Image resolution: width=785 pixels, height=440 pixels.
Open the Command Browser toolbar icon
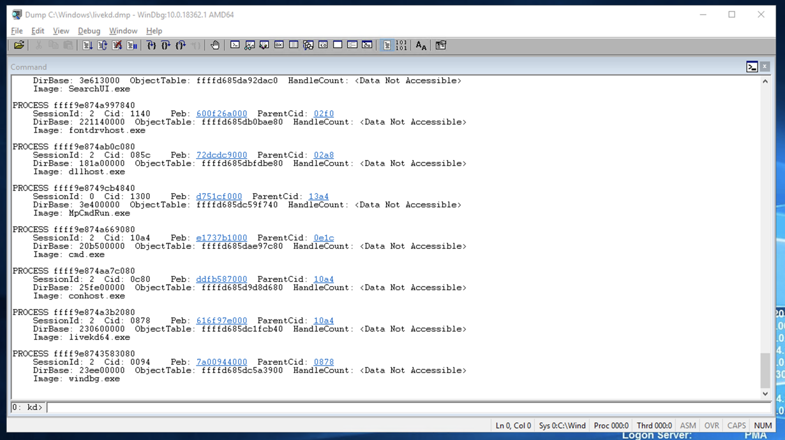pos(367,45)
